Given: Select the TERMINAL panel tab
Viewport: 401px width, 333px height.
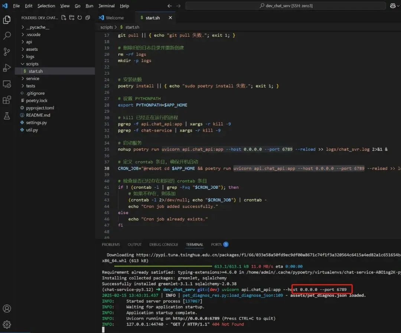Looking at the screenshot, I should pos(195,245).
